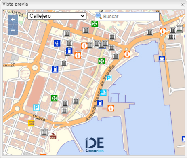Select the yellow post office envelope icon

click(31, 123)
